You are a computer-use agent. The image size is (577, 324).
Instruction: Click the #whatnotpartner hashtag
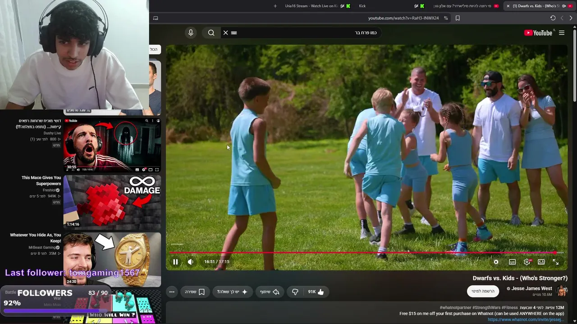tap(455, 308)
